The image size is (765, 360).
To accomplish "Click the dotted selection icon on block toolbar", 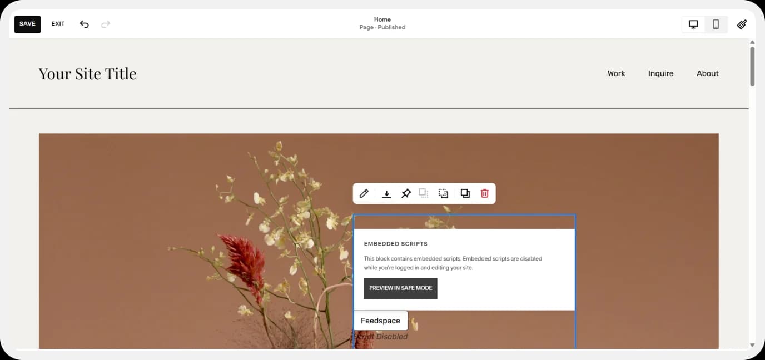I will 443,193.
